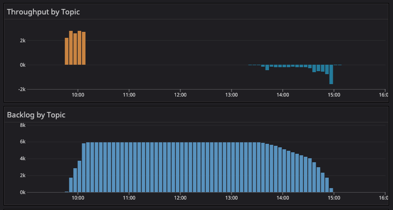Click the deepest teal throughput bar near 15:00
The height and width of the screenshot is (210, 393).
[331, 75]
